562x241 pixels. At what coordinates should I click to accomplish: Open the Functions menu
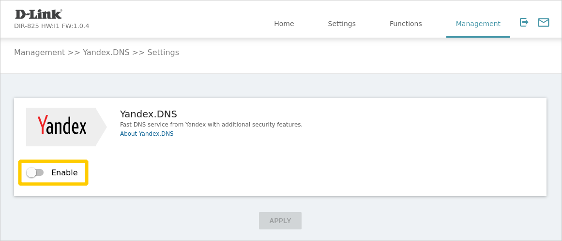405,24
